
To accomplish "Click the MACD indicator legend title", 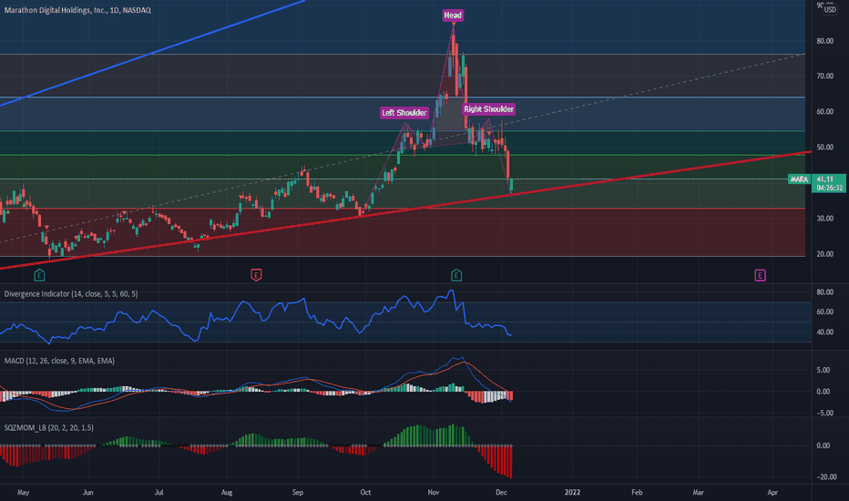I will coord(59,361).
